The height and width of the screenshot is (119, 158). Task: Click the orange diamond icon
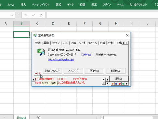point(113,84)
